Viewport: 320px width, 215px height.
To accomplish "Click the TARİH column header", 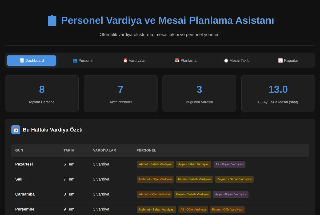I will coord(69,150).
